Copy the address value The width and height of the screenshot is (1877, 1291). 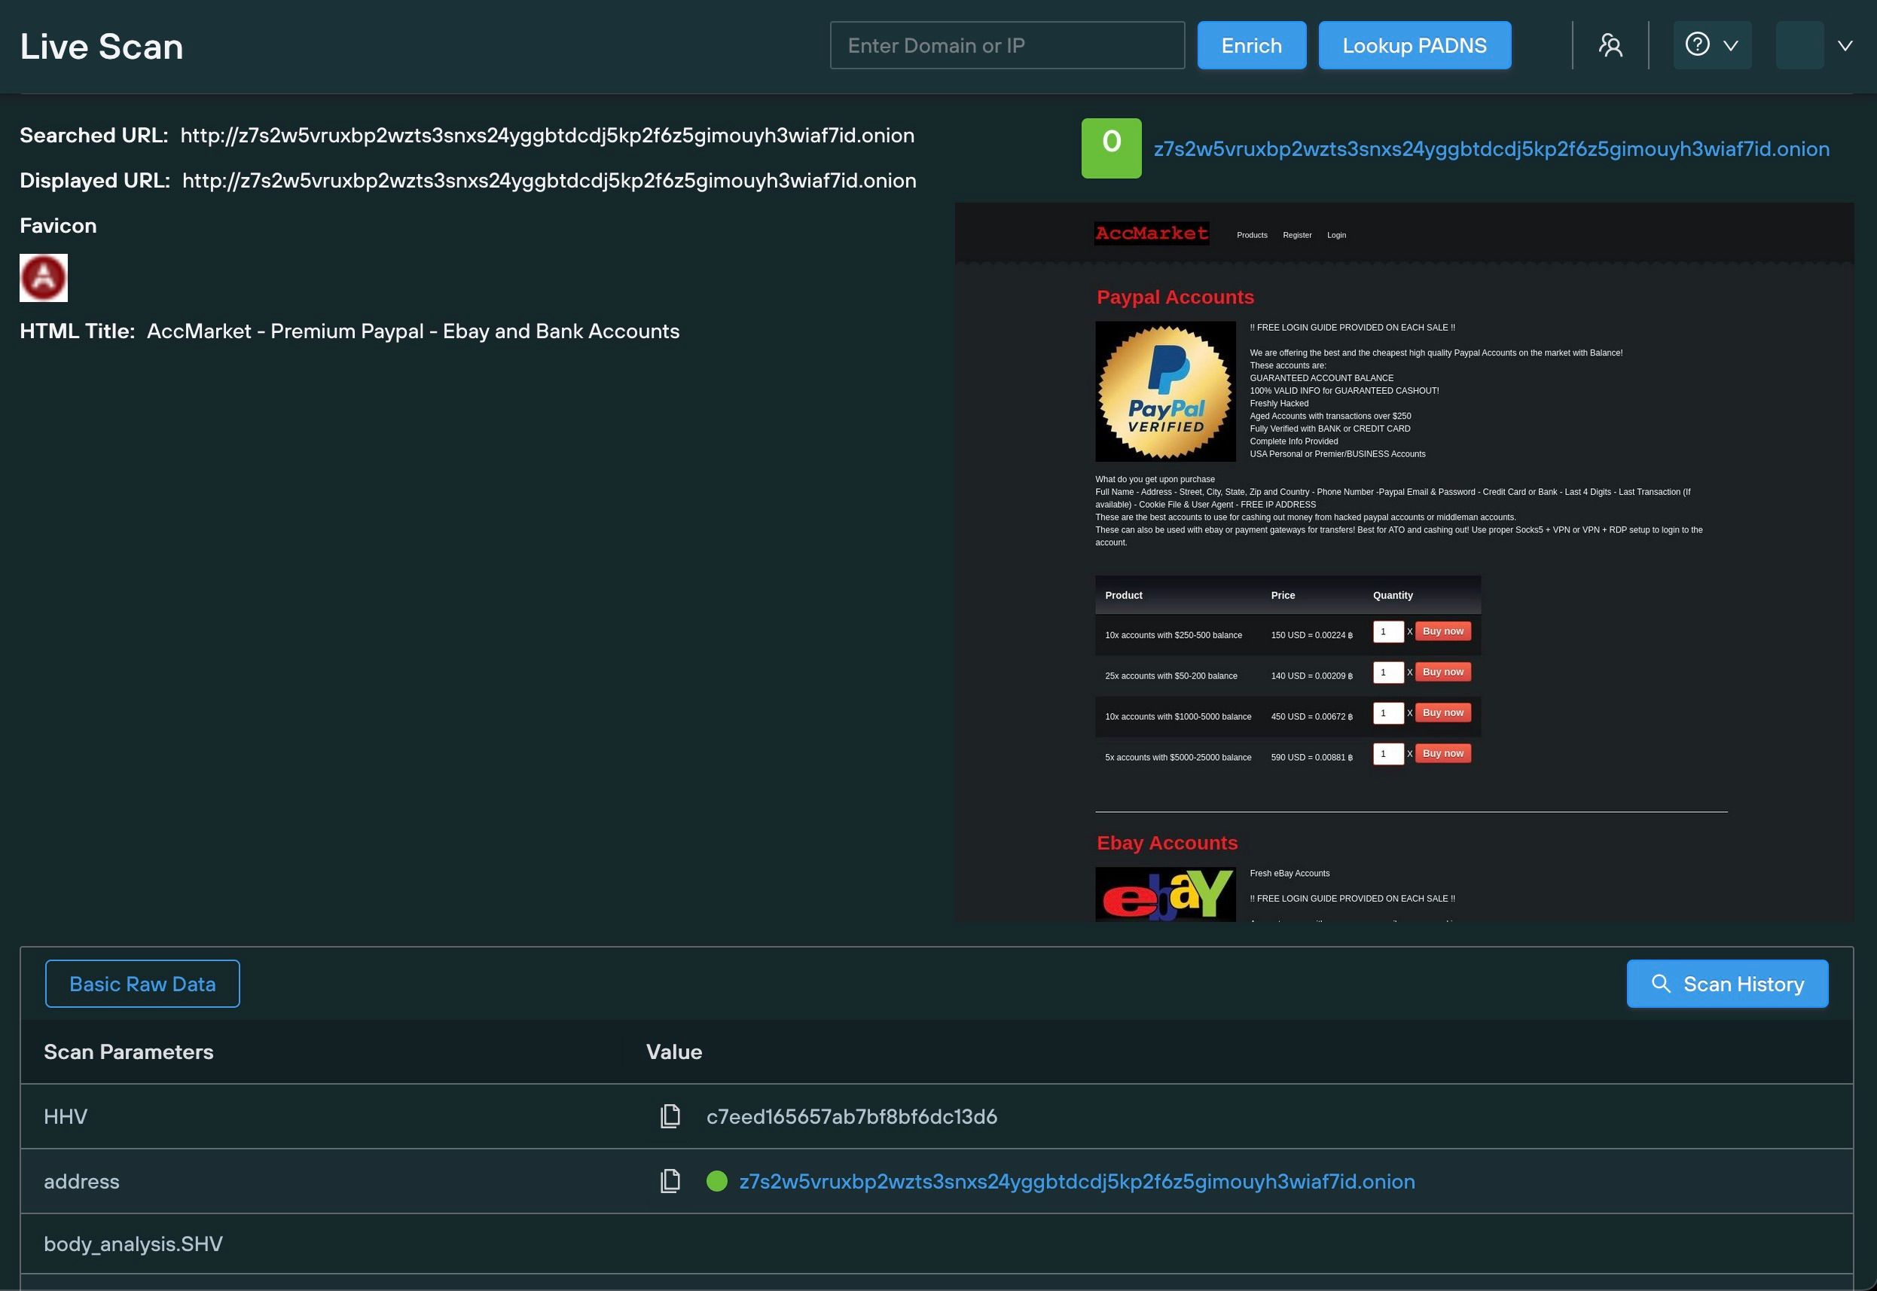670,1181
